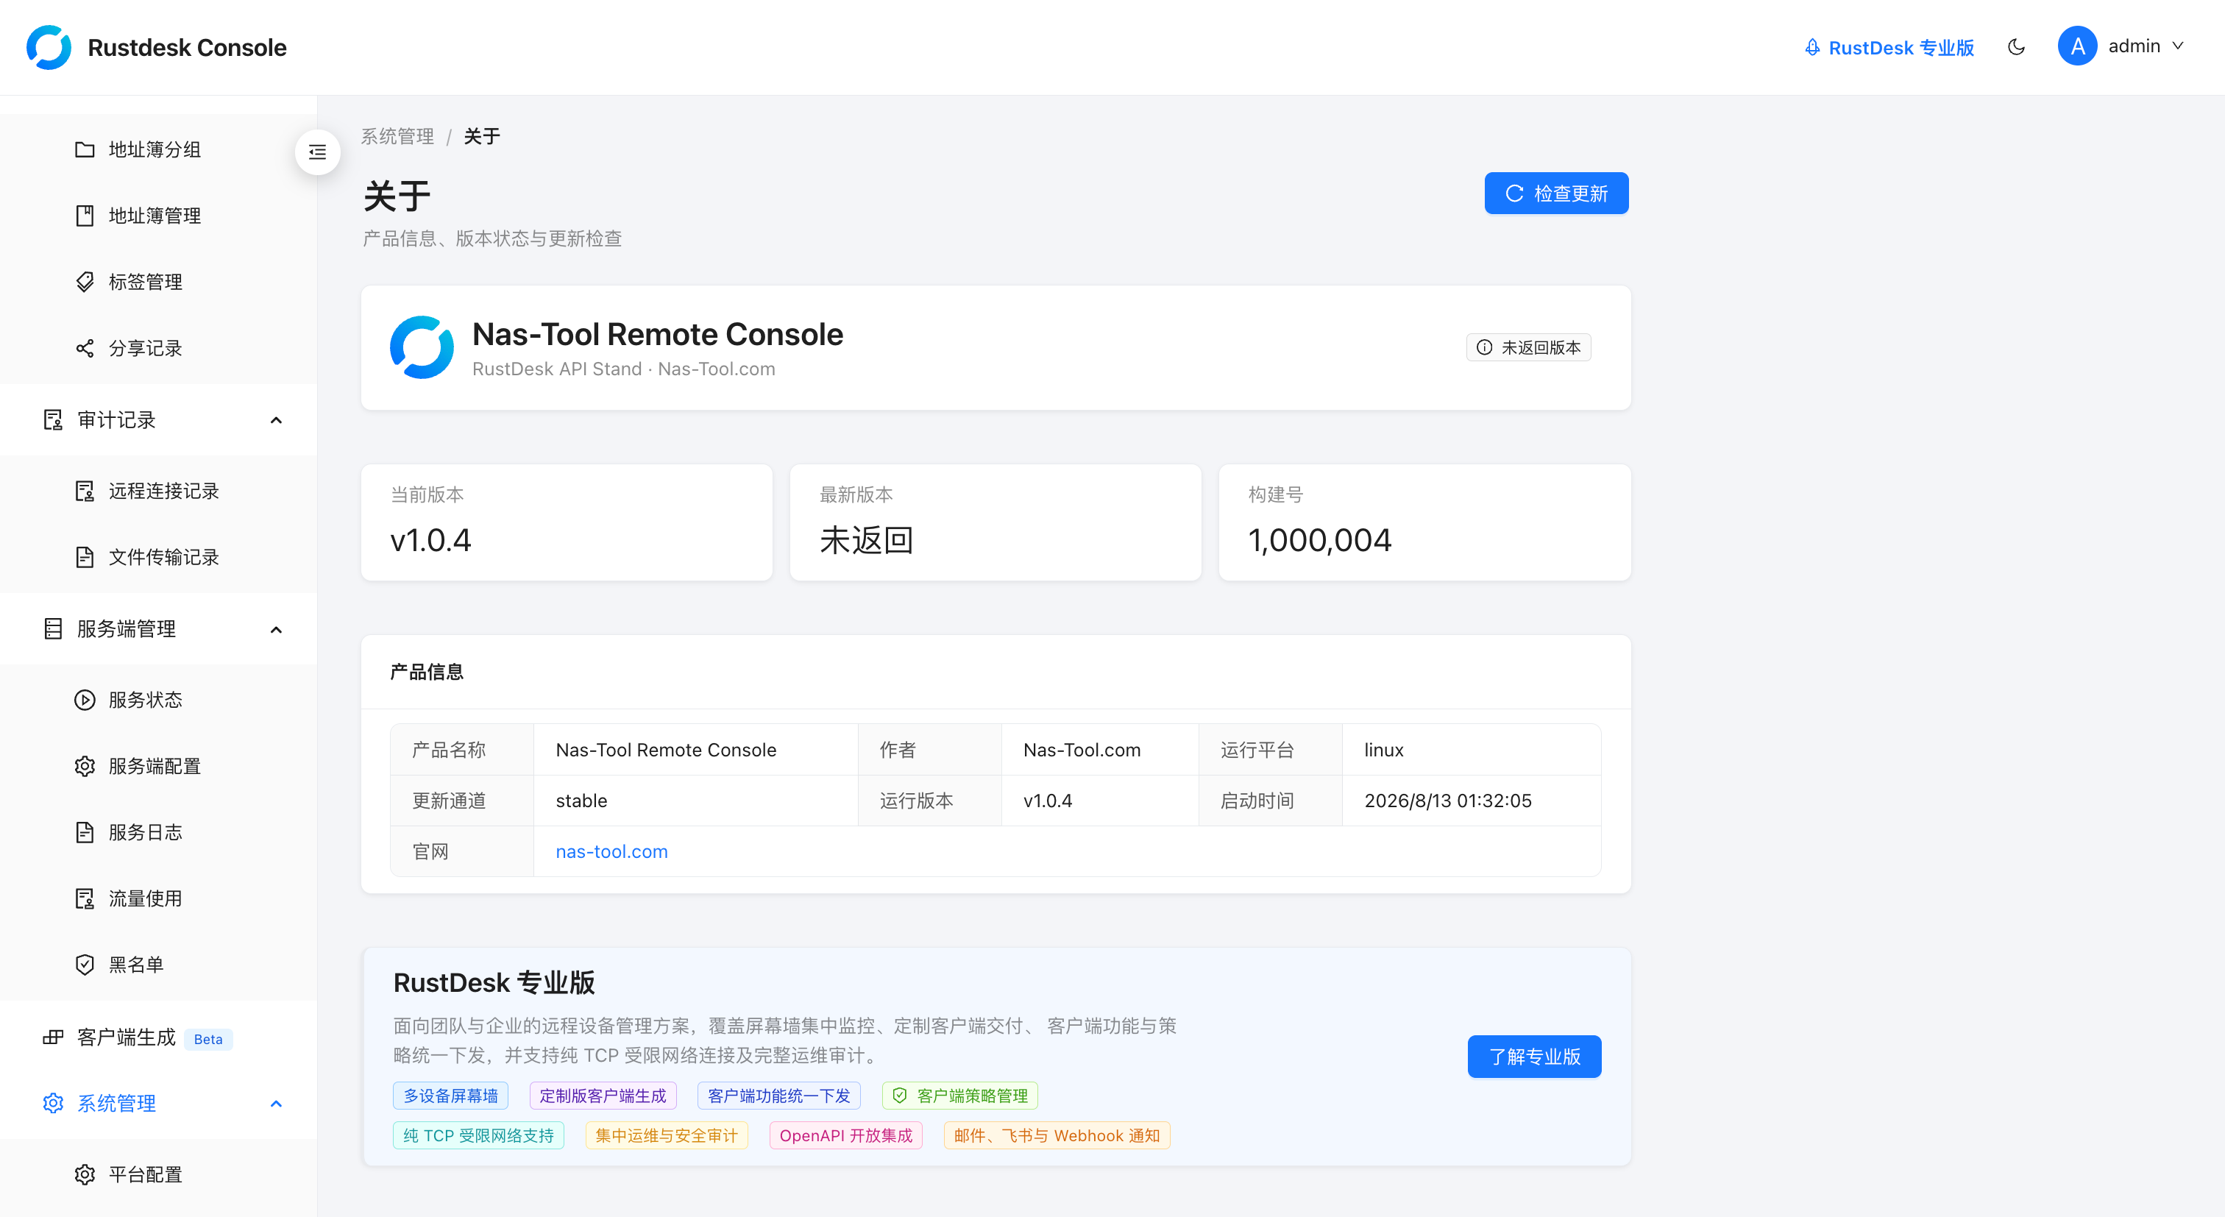Toggle dark mode with the moon icon

coord(2016,48)
